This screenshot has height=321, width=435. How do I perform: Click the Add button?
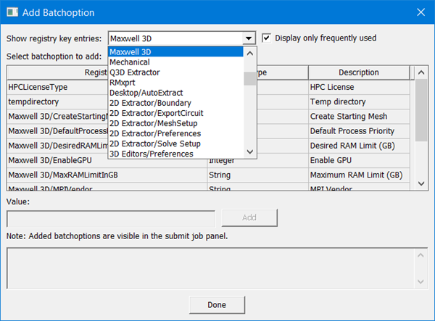click(249, 217)
